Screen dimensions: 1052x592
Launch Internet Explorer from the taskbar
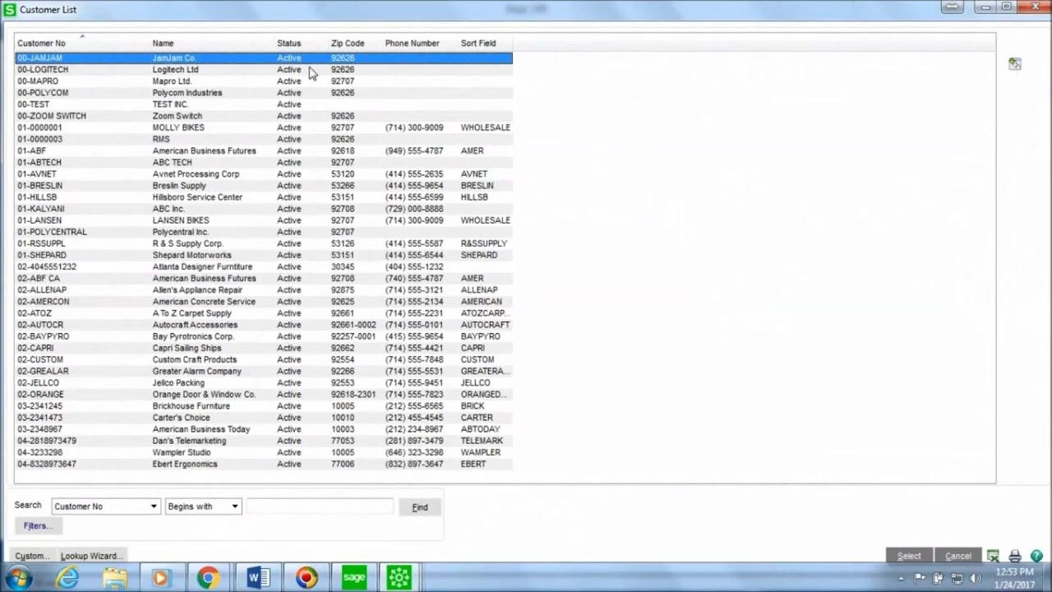[x=67, y=578]
